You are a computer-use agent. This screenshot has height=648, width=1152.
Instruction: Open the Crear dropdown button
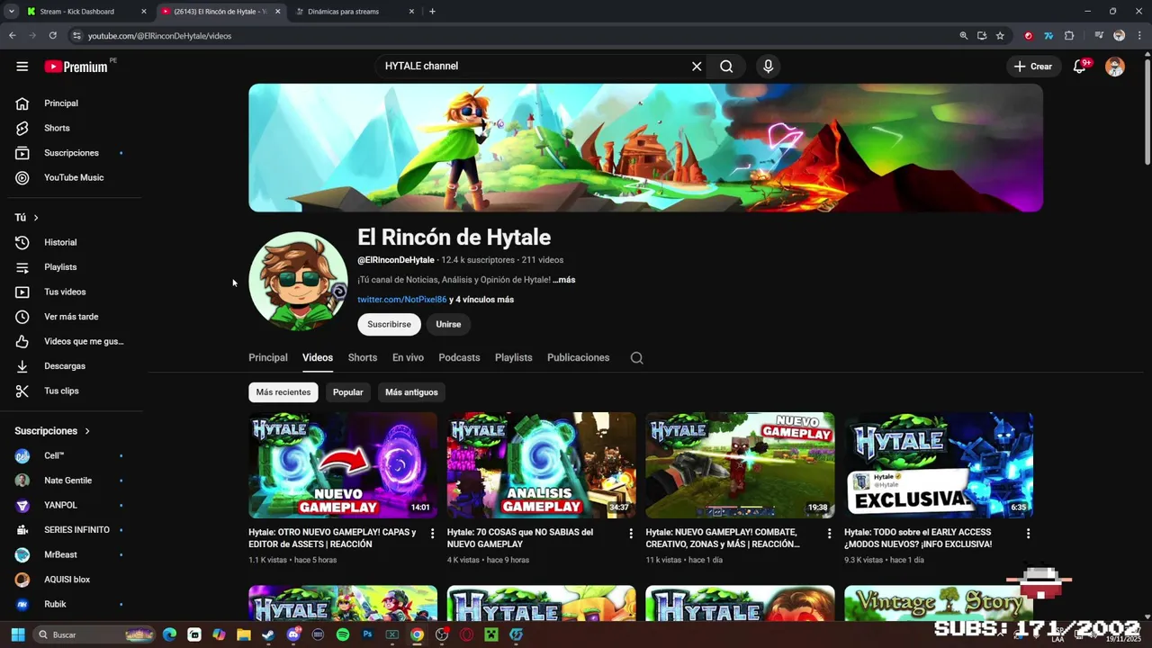click(x=1032, y=67)
